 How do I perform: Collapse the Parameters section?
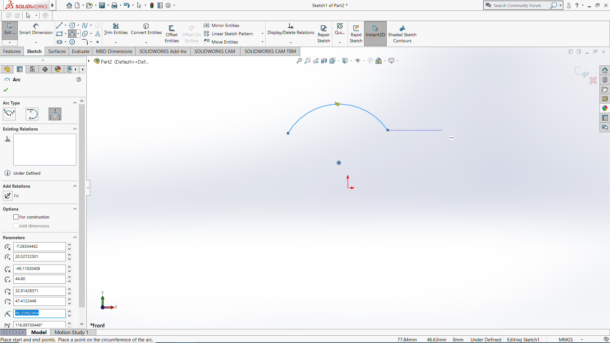[75, 237]
